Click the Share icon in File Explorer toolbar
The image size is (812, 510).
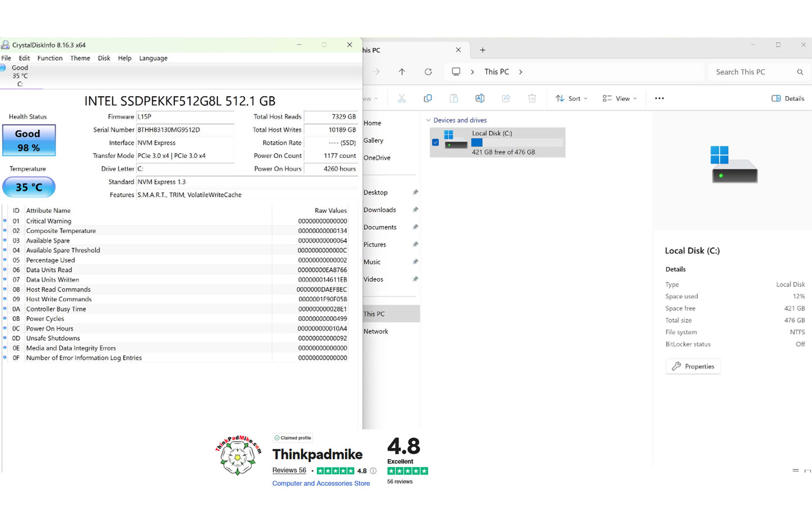tap(506, 98)
